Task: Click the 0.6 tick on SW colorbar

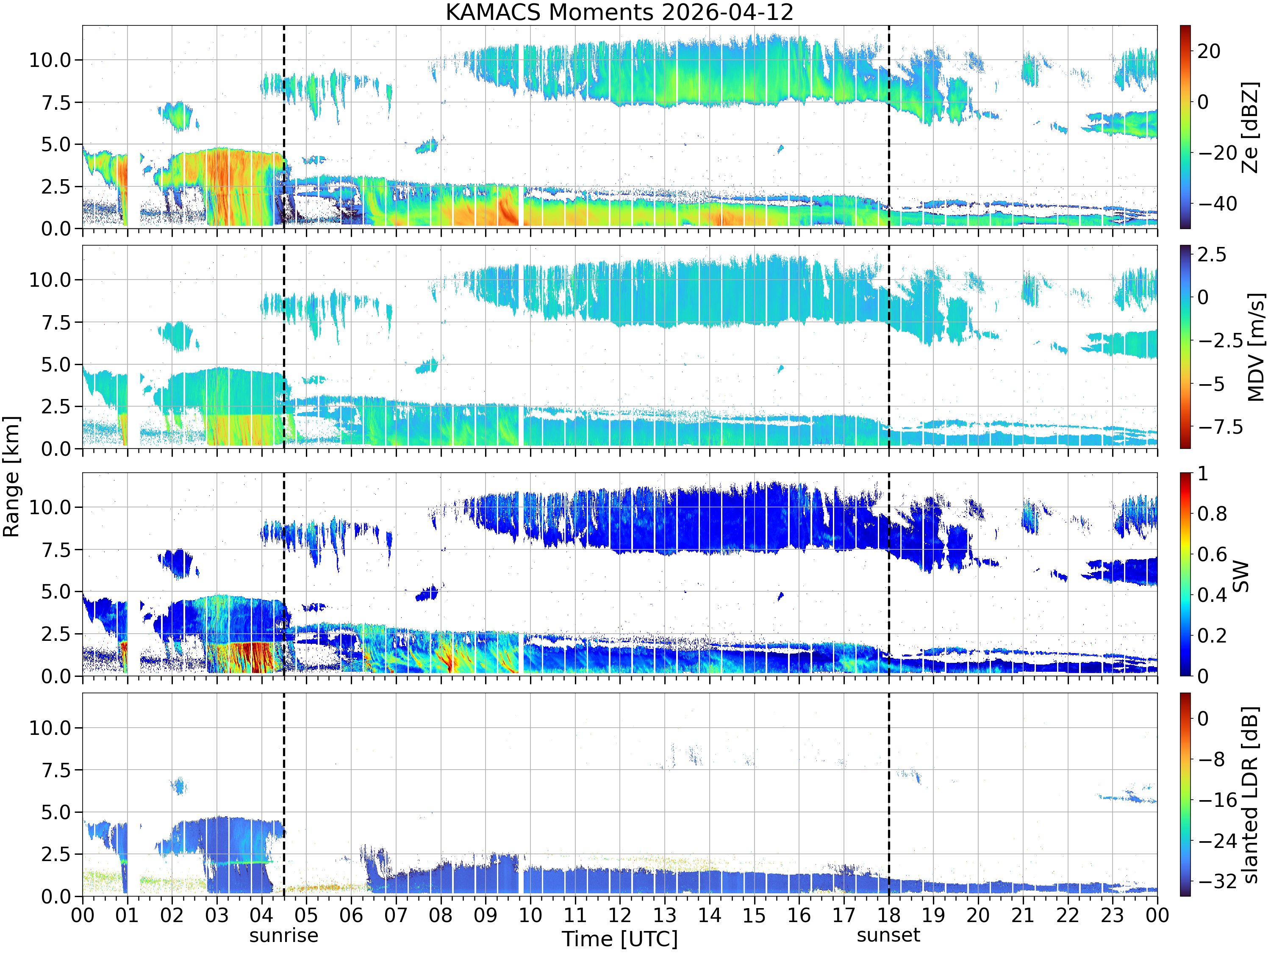Action: (1213, 554)
